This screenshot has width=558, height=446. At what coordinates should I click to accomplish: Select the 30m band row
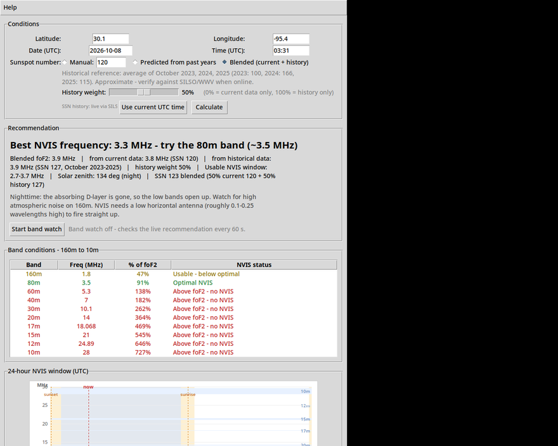pos(174,309)
